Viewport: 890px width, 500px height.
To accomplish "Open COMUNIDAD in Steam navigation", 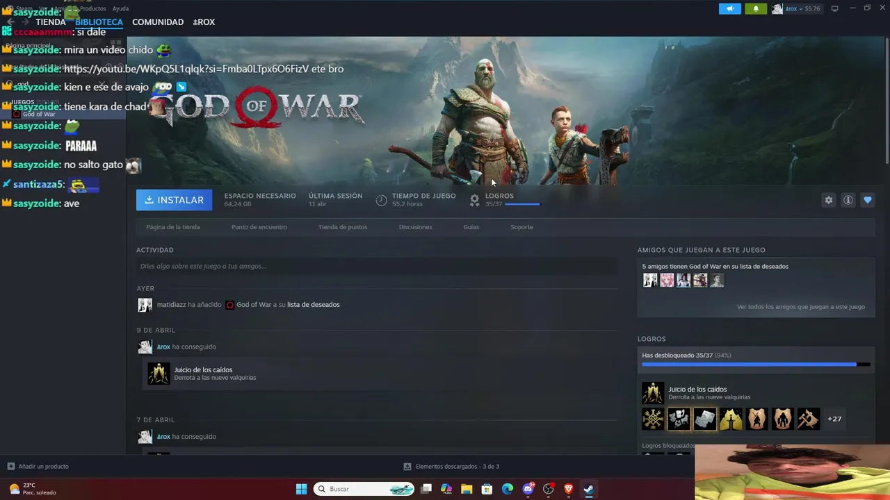I will [x=158, y=22].
